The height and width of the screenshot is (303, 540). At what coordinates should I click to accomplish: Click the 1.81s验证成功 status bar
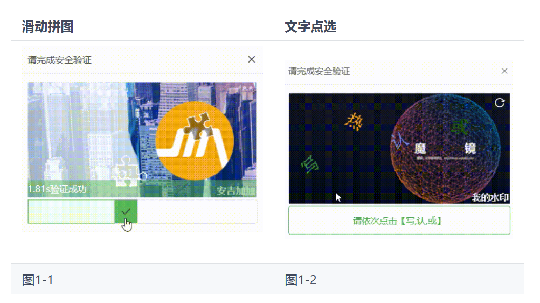pyautogui.click(x=142, y=189)
